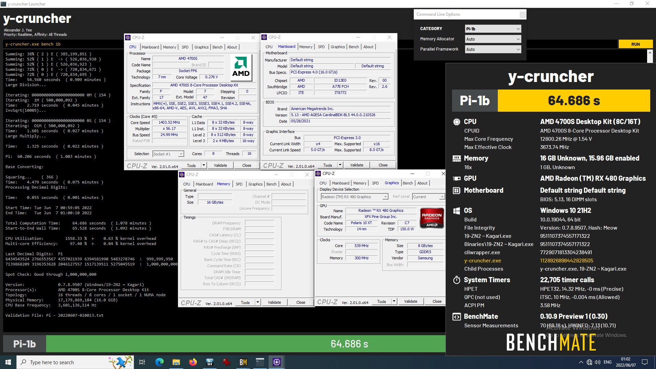
Task: Show hidden system tray icons
Action: 581,362
